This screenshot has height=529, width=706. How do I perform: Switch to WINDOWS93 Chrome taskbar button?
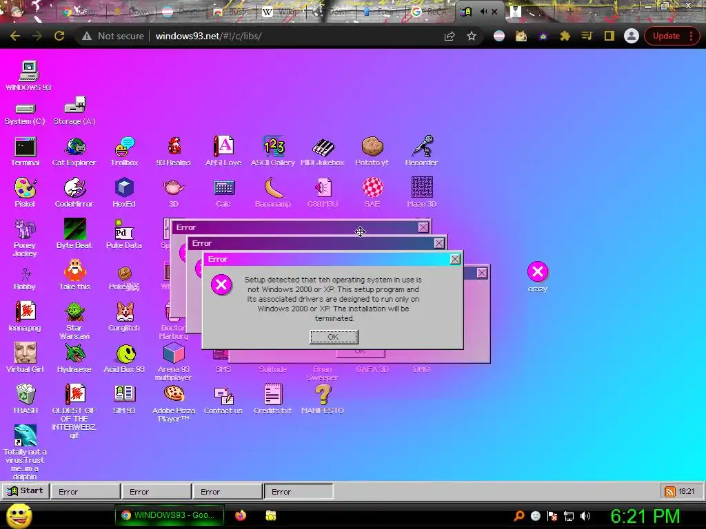click(x=169, y=515)
